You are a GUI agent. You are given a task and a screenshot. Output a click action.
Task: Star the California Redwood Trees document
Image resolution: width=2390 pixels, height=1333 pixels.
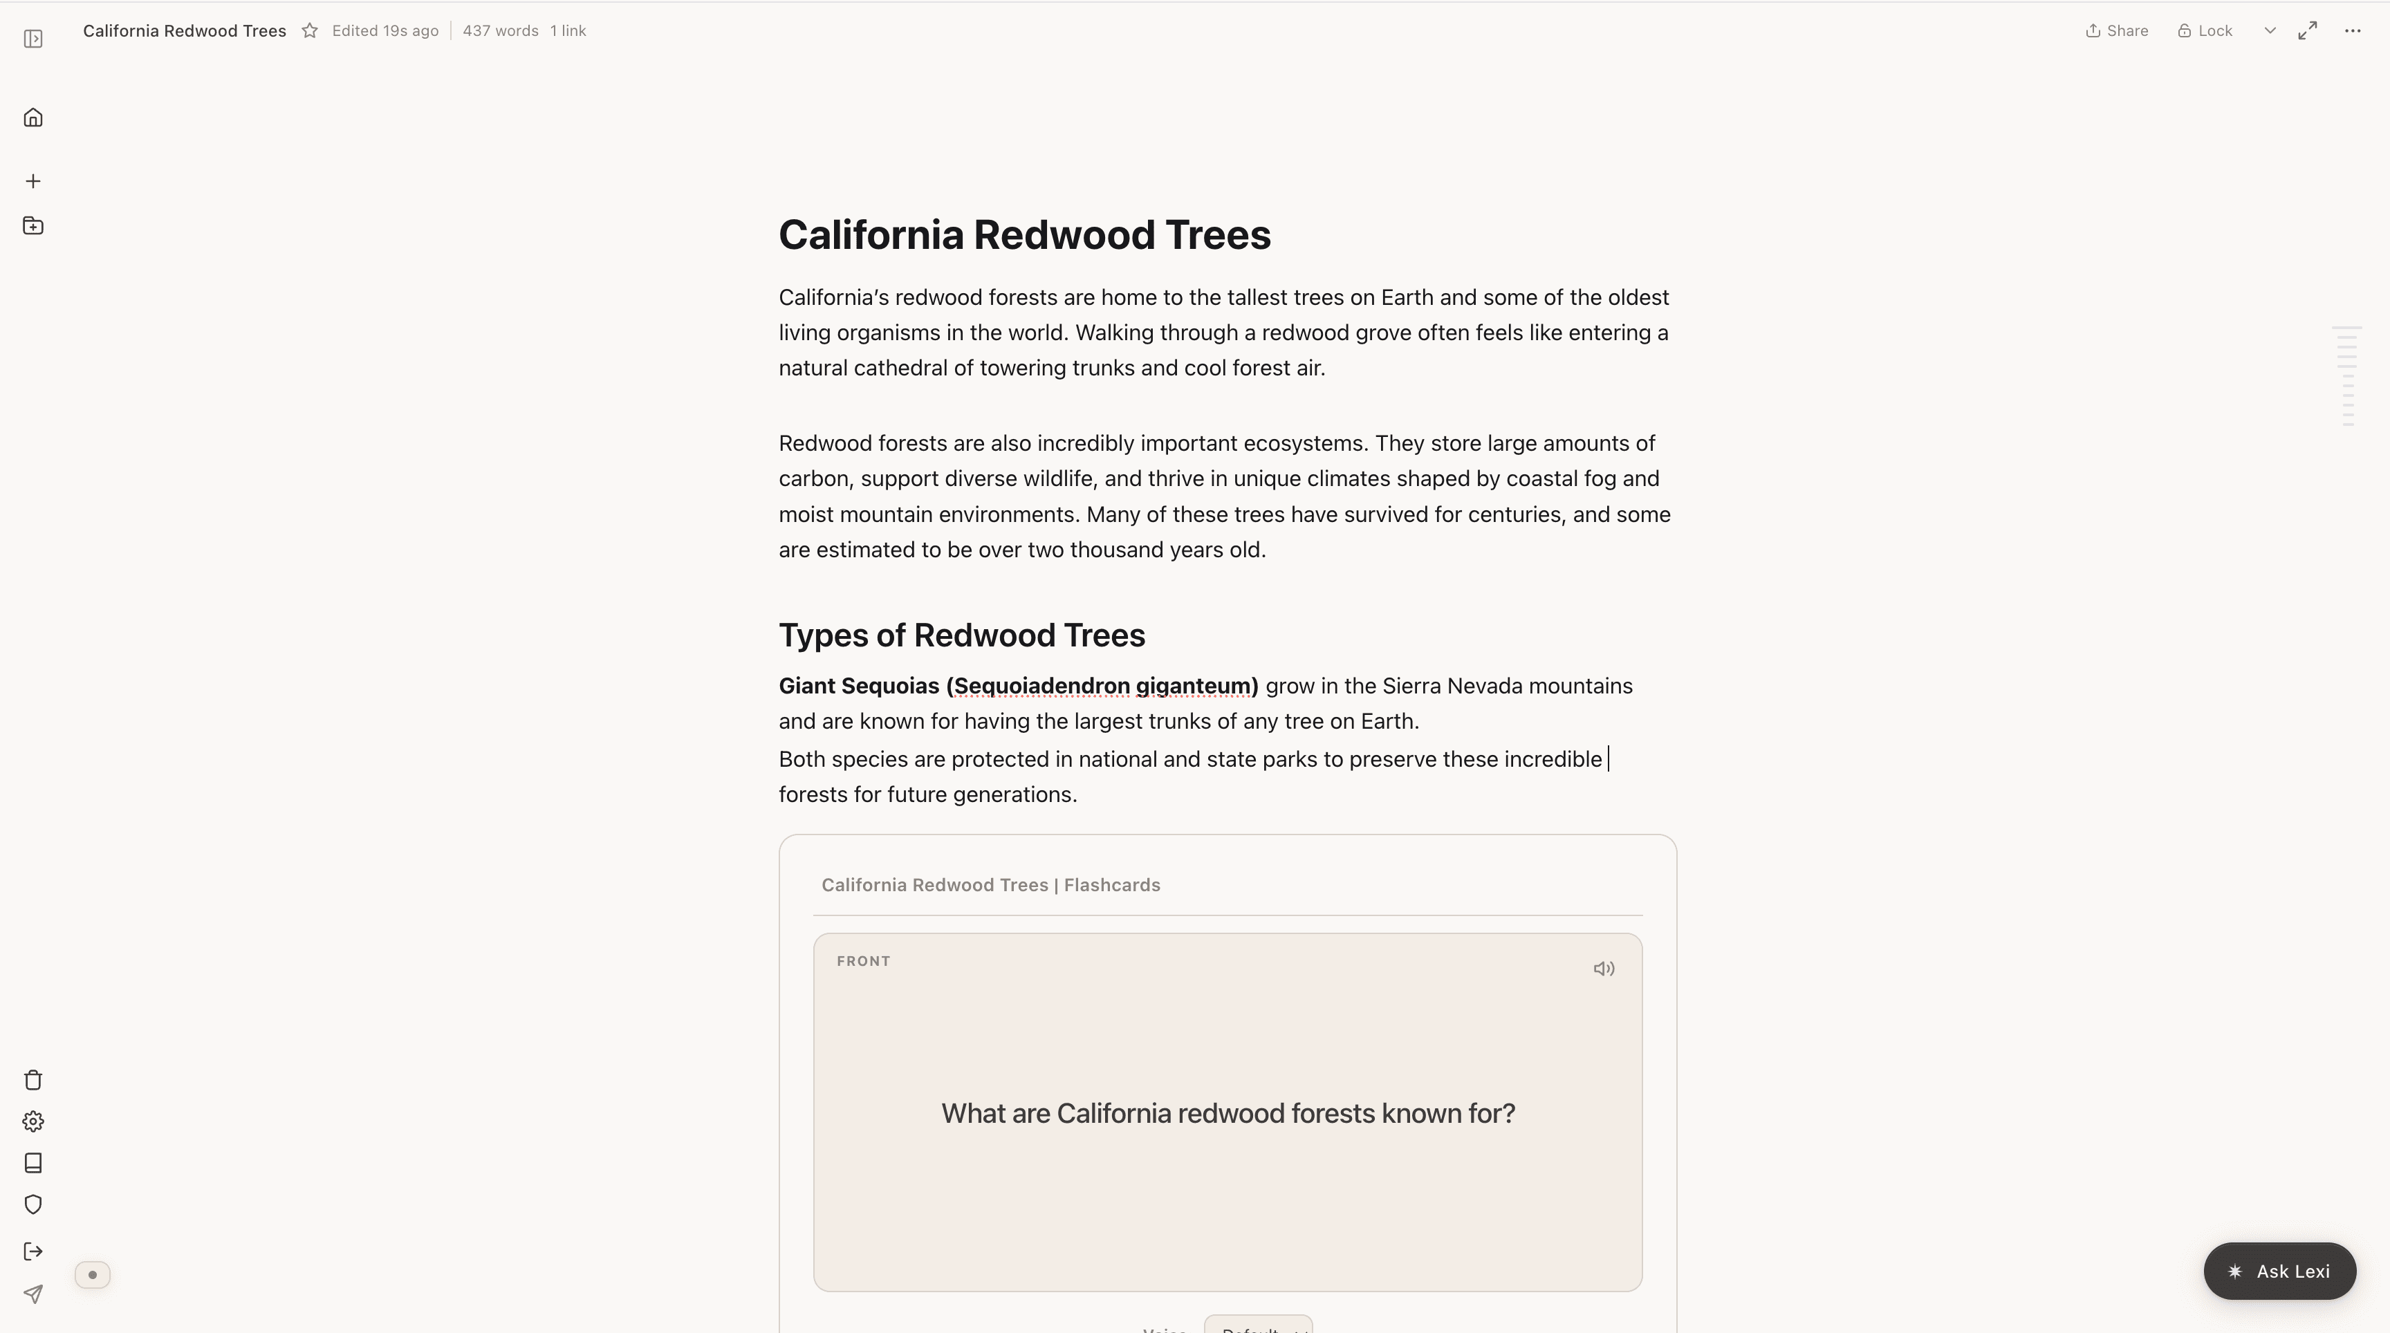click(310, 30)
